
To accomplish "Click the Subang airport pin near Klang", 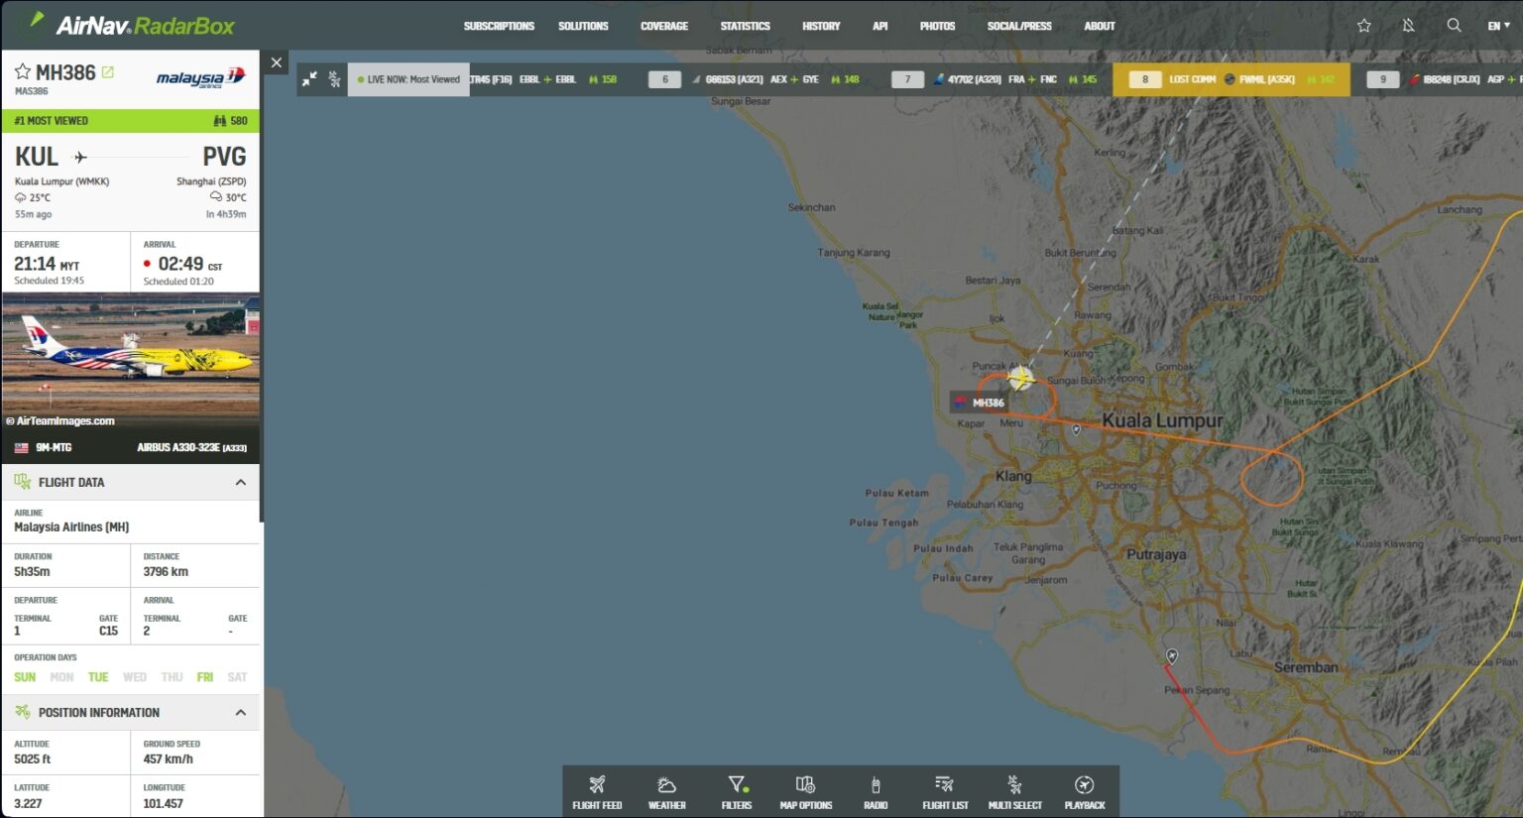I will (1076, 429).
